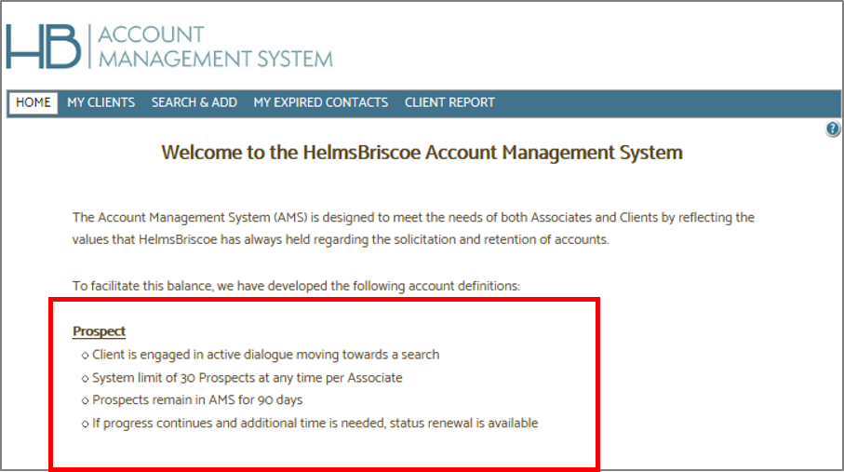This screenshot has width=844, height=472.
Task: Click the HB logo in the header
Action: click(43, 46)
